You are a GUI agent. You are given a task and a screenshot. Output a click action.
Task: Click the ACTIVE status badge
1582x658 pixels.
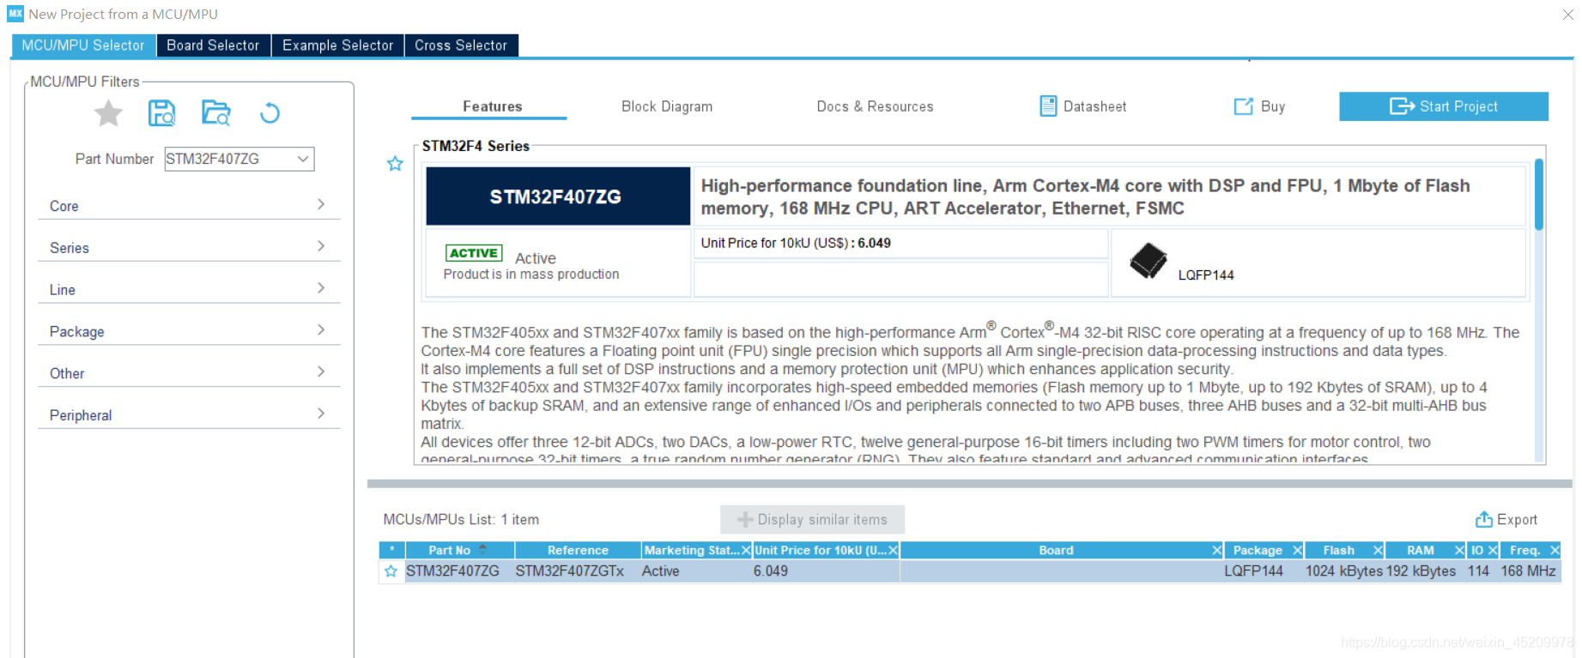tap(474, 253)
